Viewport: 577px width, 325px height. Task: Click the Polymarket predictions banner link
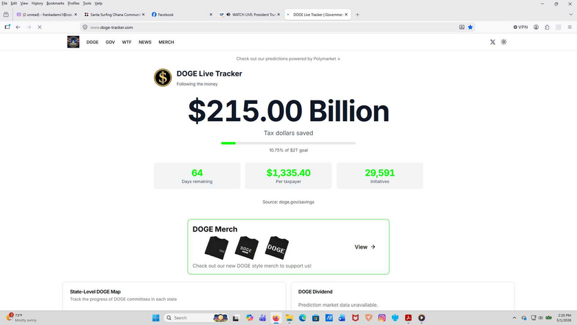pyautogui.click(x=288, y=59)
